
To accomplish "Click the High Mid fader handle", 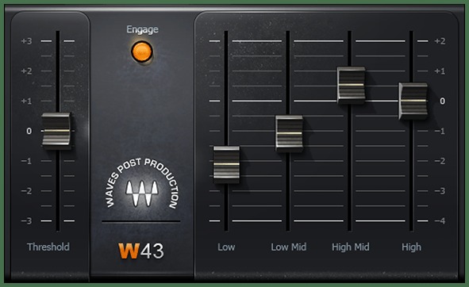I will 351,85.
